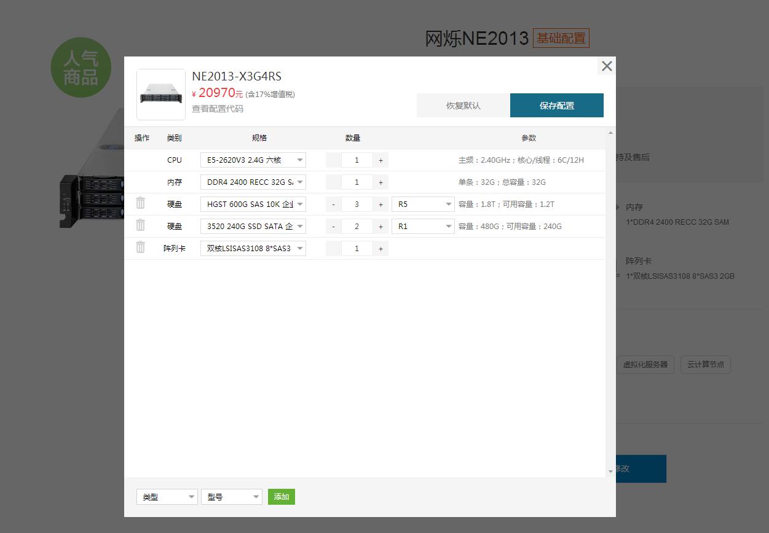Open the 类型 type dropdown
The width and height of the screenshot is (769, 533).
(x=167, y=497)
